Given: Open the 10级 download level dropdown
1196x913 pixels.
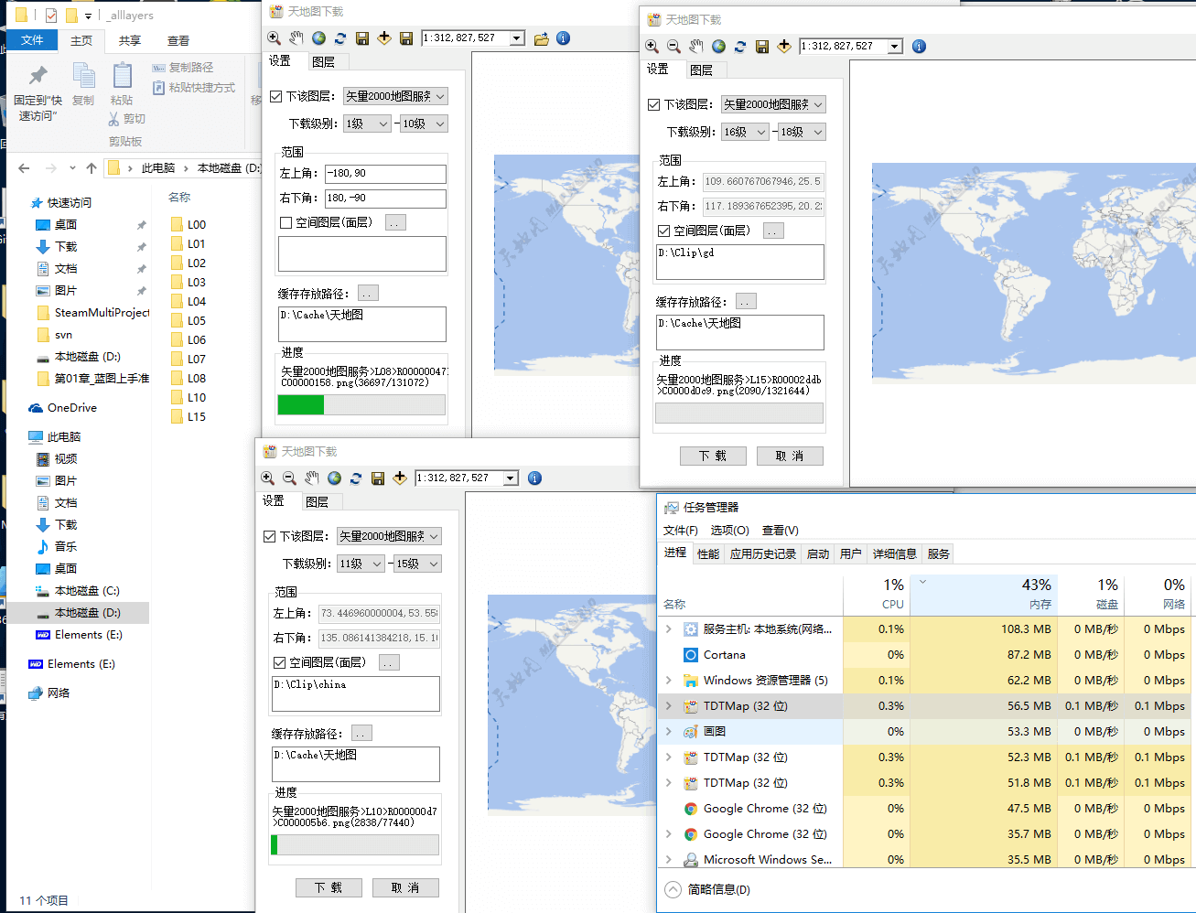Looking at the screenshot, I should 424,124.
